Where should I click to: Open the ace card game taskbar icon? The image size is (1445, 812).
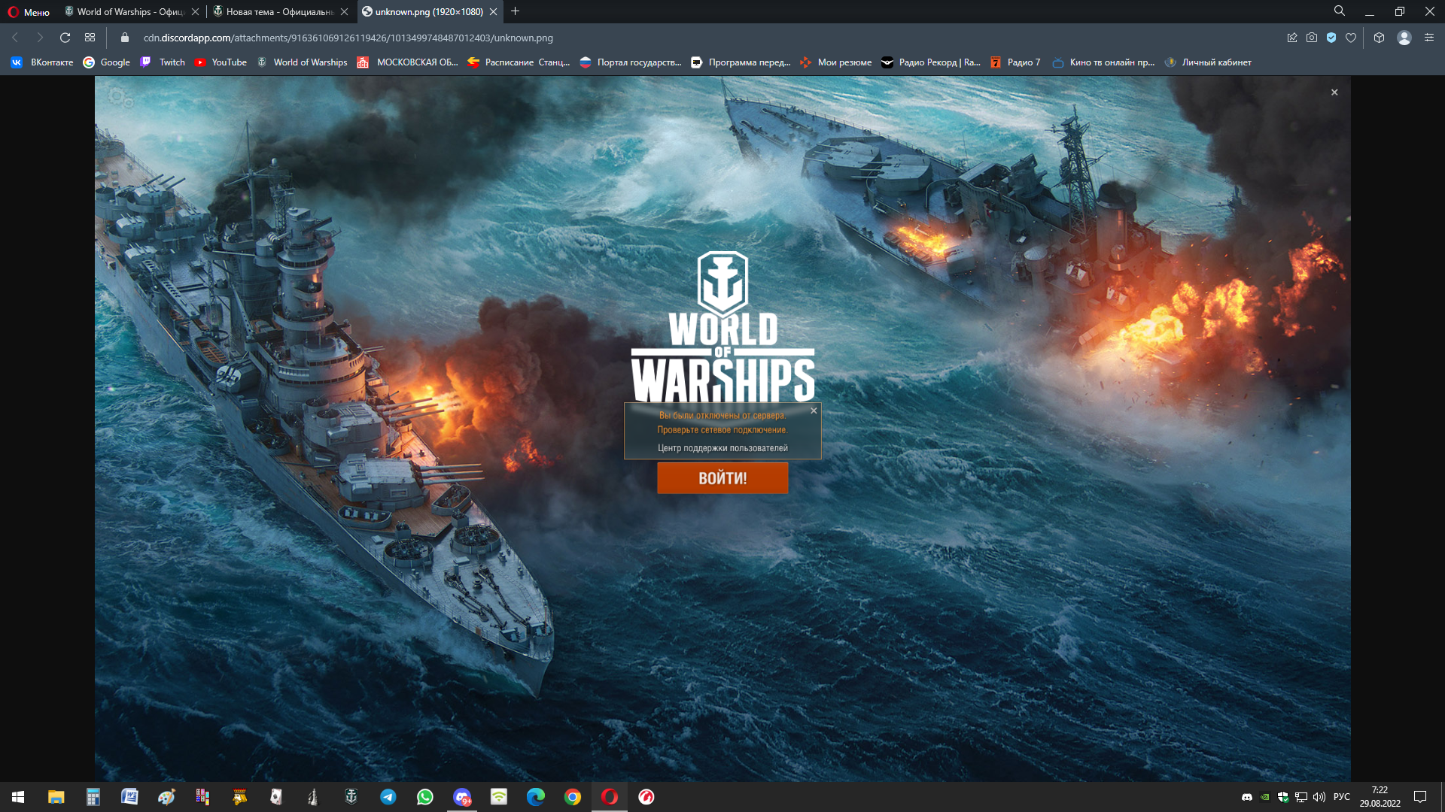tap(277, 797)
